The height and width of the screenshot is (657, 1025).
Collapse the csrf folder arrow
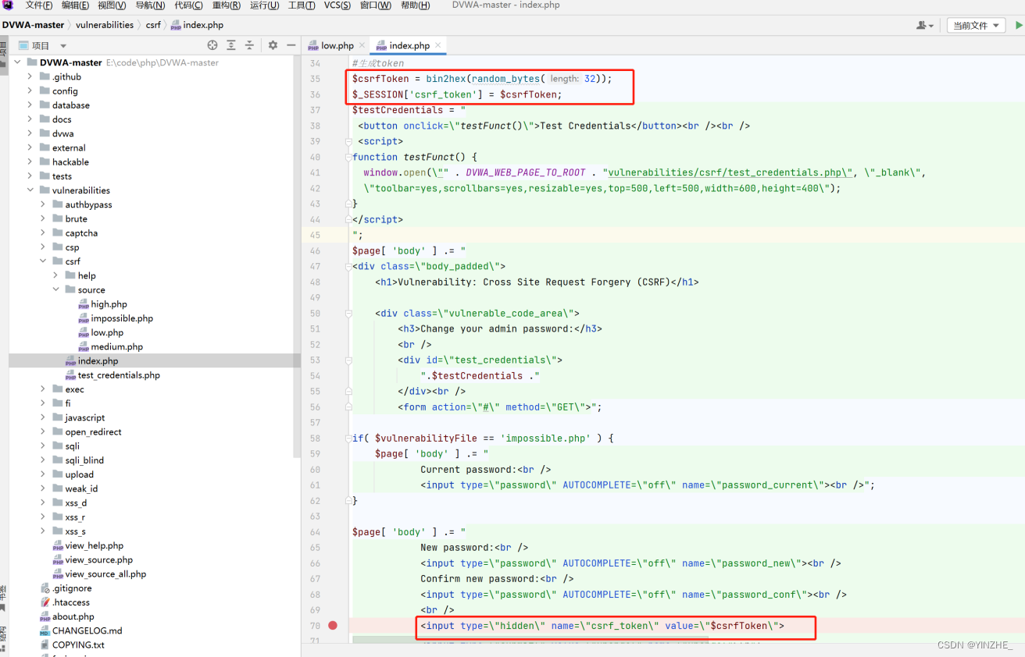click(x=43, y=261)
